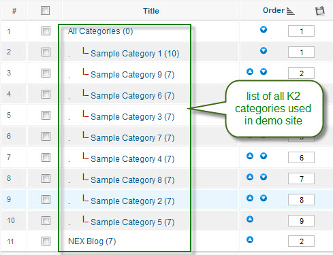Move Sample Category 8 up in order

tap(250, 177)
